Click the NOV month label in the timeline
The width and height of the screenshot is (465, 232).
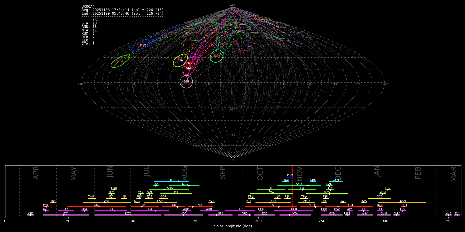(x=300, y=173)
